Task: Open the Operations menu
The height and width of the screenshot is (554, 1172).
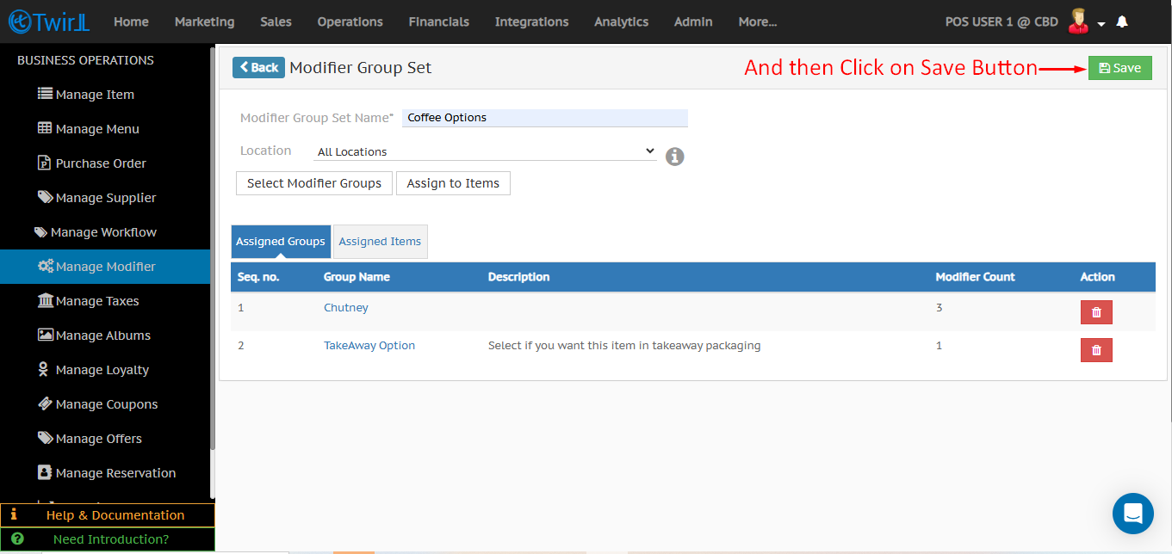Action: pyautogui.click(x=350, y=22)
